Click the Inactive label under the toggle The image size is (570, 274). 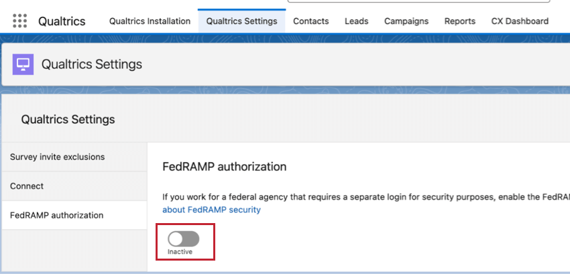(x=180, y=252)
